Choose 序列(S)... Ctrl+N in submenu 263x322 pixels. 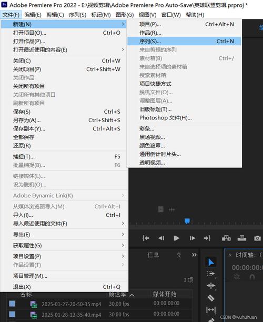(184, 41)
